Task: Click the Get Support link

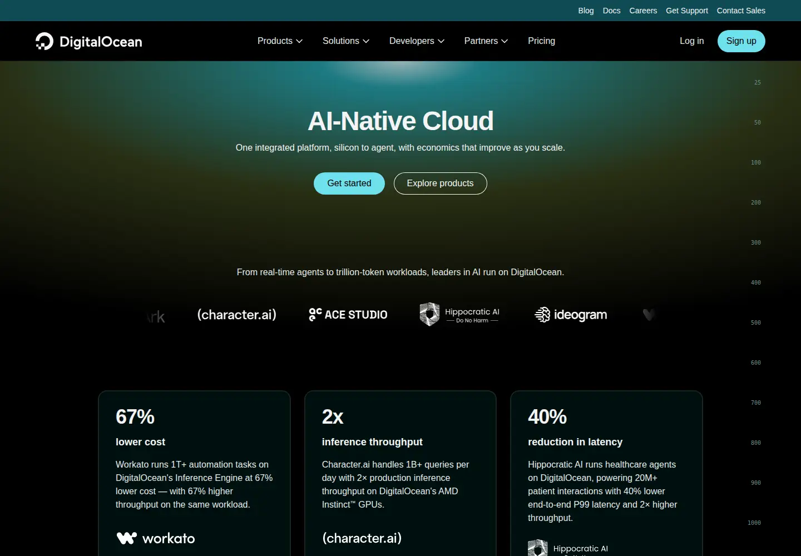Action: [x=687, y=11]
